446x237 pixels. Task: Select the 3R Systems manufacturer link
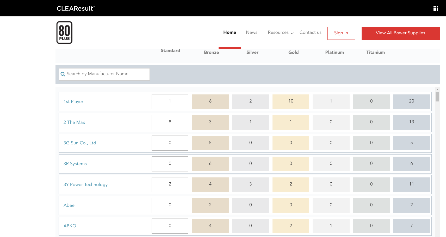[x=75, y=164]
